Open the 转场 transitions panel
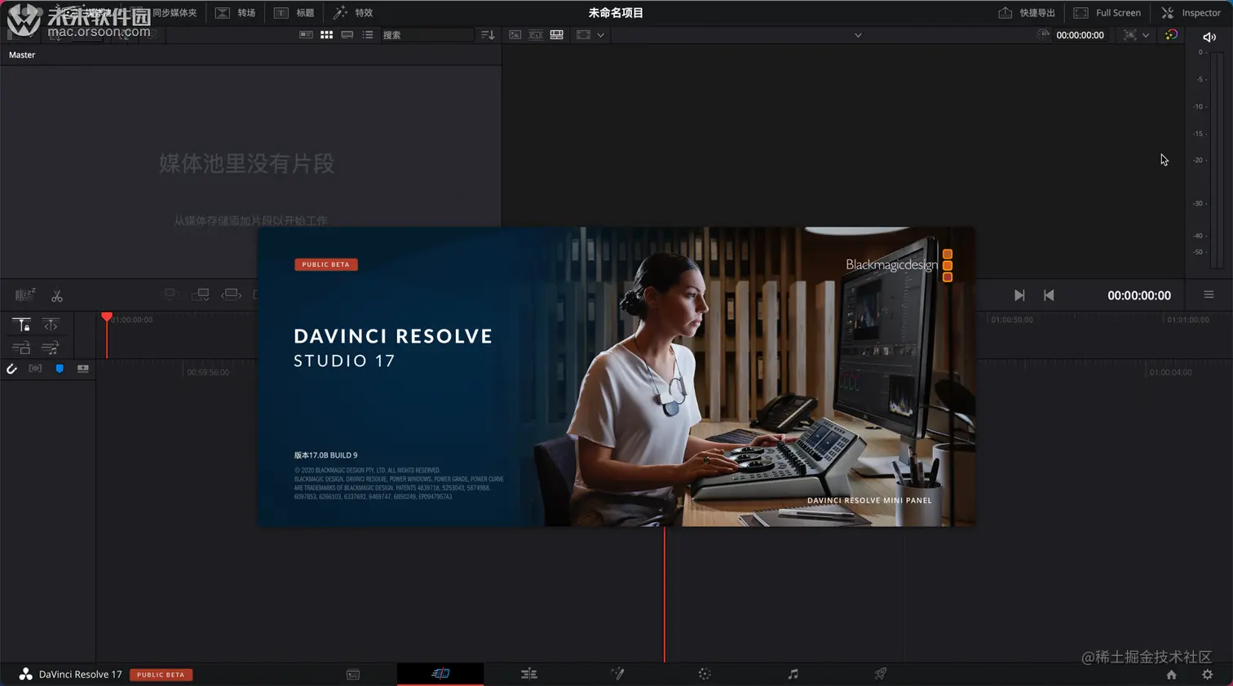Viewport: 1233px width, 686px height. click(236, 13)
